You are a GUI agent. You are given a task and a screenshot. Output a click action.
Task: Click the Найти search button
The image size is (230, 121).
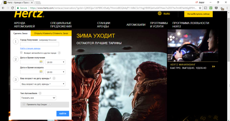tap(63, 114)
